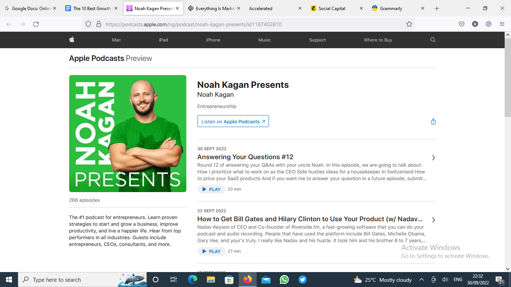This screenshot has height=287, width=511.
Task: Open Task View in the taskbar
Action: [174, 280]
